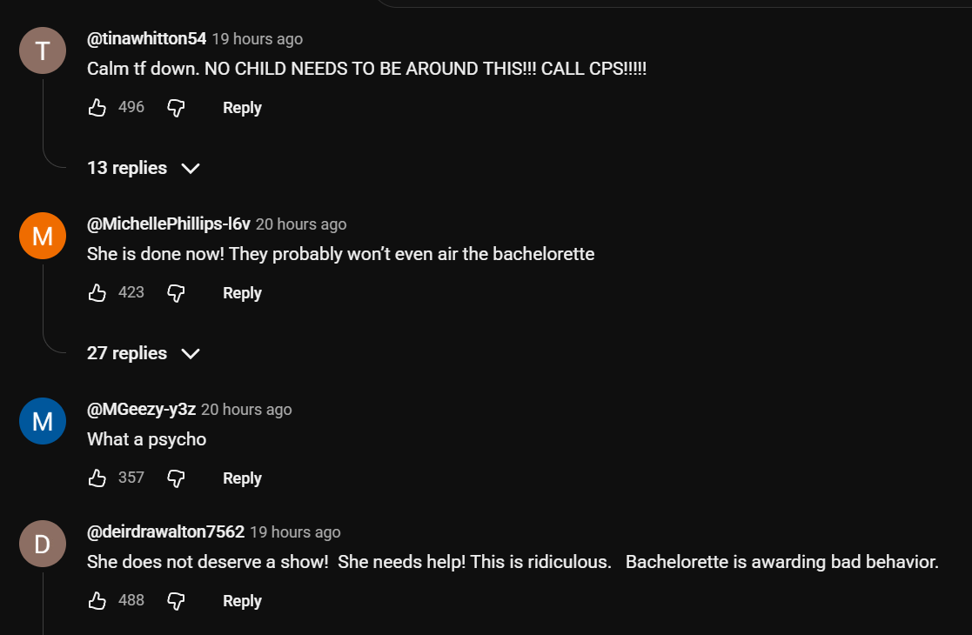
Task: Like the comment by @deirdrawalton7562
Action: point(97,601)
